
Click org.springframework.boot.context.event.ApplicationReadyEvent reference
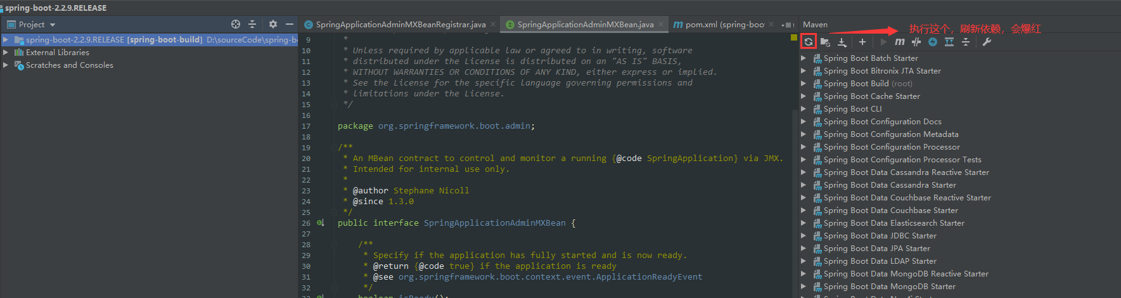550,277
